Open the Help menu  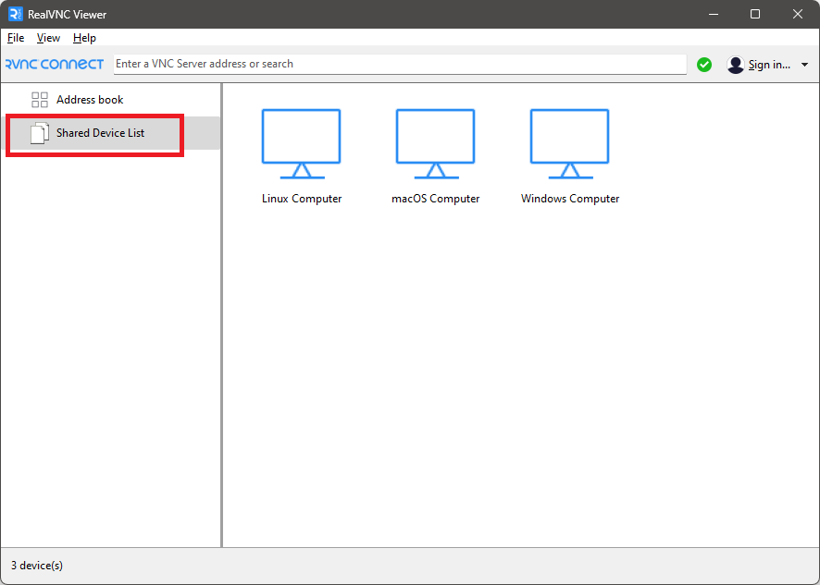point(84,38)
